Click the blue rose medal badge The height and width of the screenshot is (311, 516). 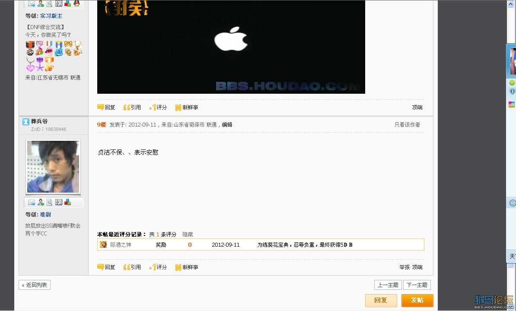(59, 48)
